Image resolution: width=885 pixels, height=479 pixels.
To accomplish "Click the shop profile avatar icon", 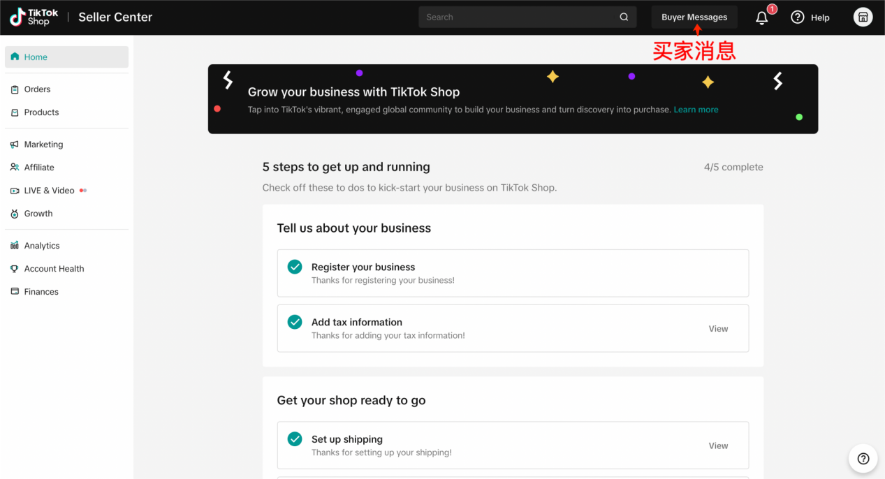I will tap(863, 17).
